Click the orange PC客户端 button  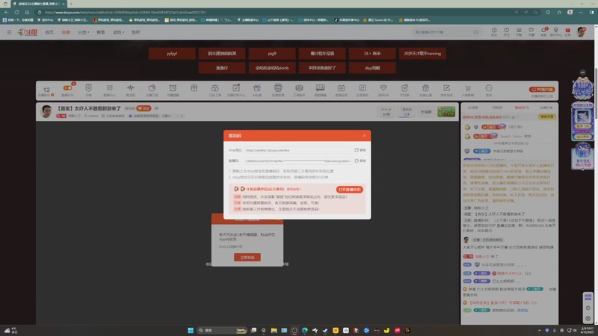click(x=542, y=90)
